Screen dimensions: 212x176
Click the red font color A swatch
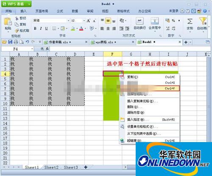[x=81, y=28]
